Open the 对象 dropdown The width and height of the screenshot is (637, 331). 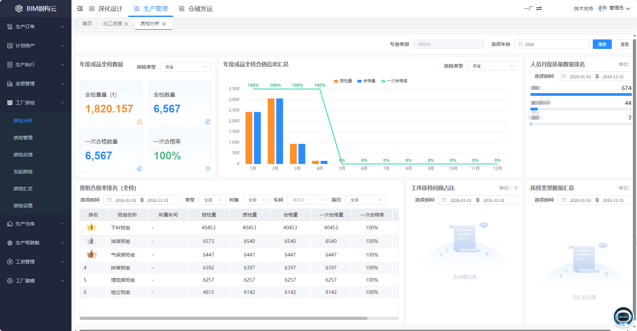[x=257, y=200]
